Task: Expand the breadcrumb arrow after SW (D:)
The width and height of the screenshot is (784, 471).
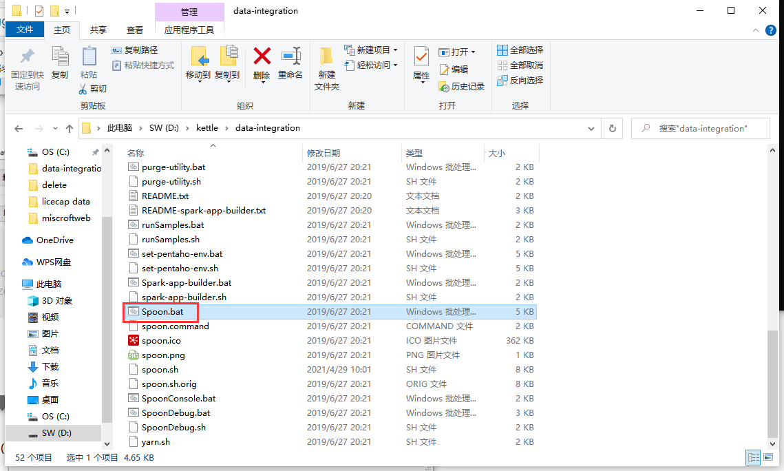Action: tap(187, 129)
